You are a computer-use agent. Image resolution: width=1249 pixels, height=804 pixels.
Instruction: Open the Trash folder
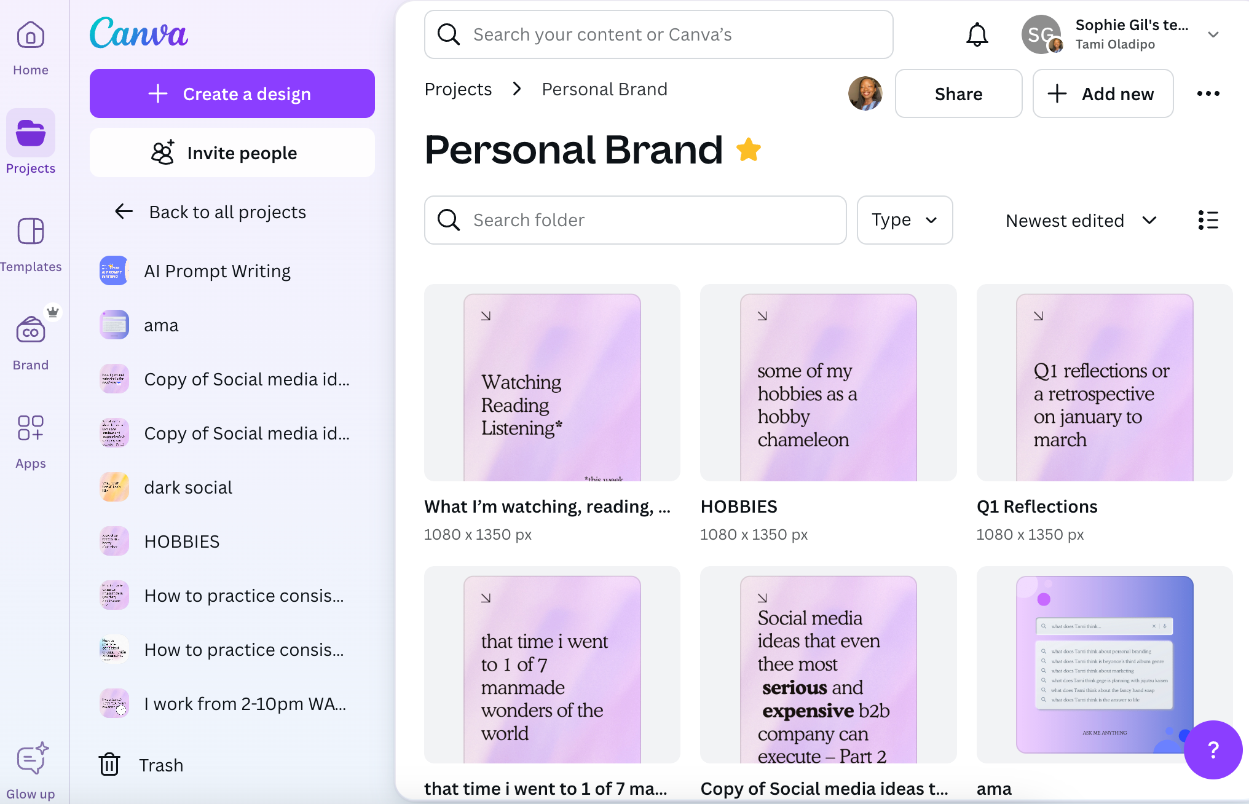click(x=141, y=765)
